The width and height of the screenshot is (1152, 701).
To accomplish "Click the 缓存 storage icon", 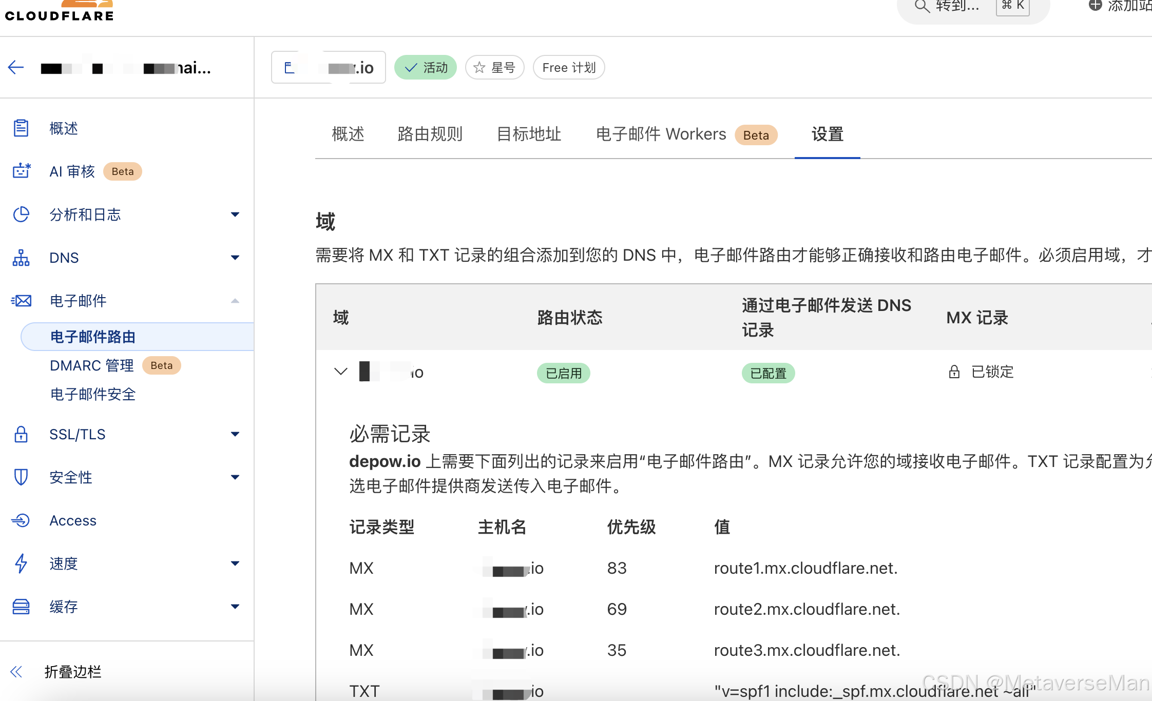I will click(21, 607).
